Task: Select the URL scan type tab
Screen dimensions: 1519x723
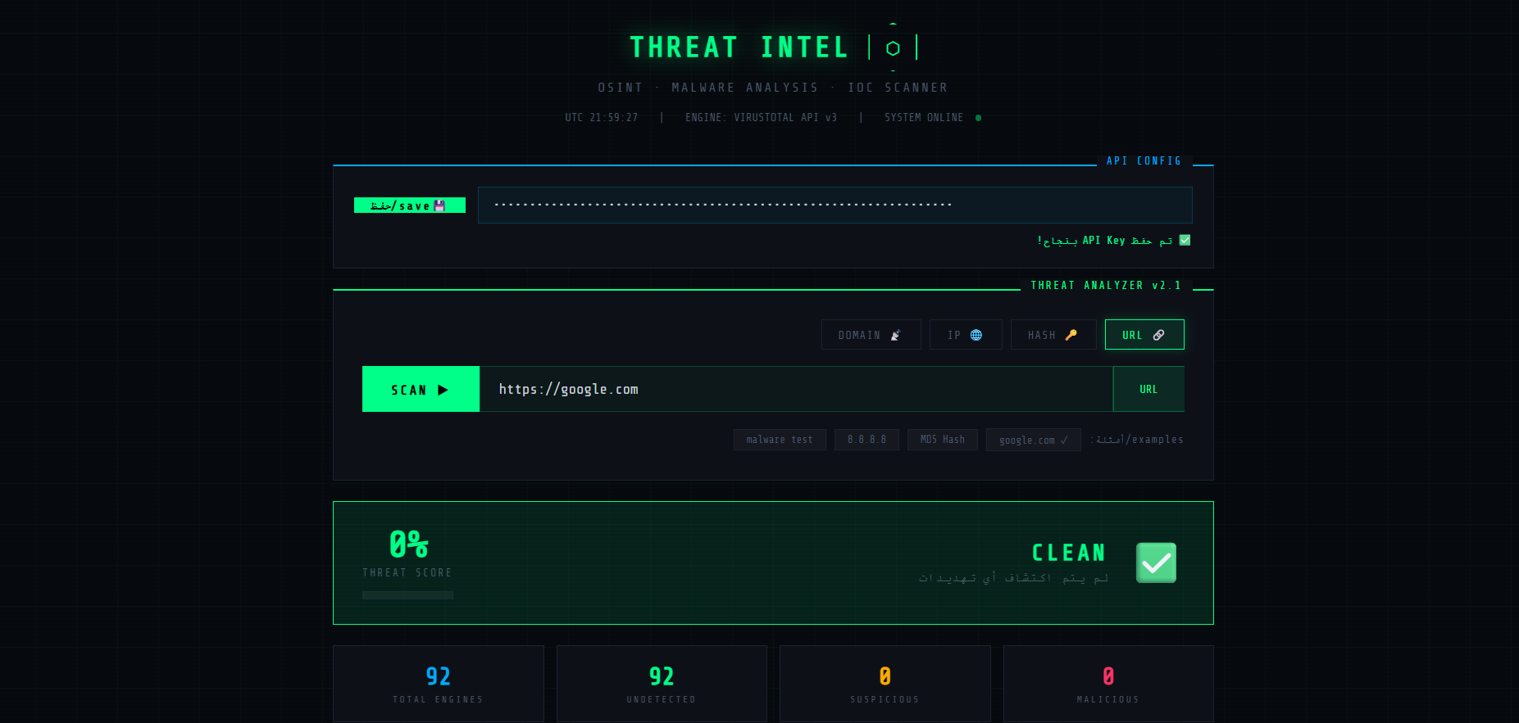Action: (x=1144, y=335)
